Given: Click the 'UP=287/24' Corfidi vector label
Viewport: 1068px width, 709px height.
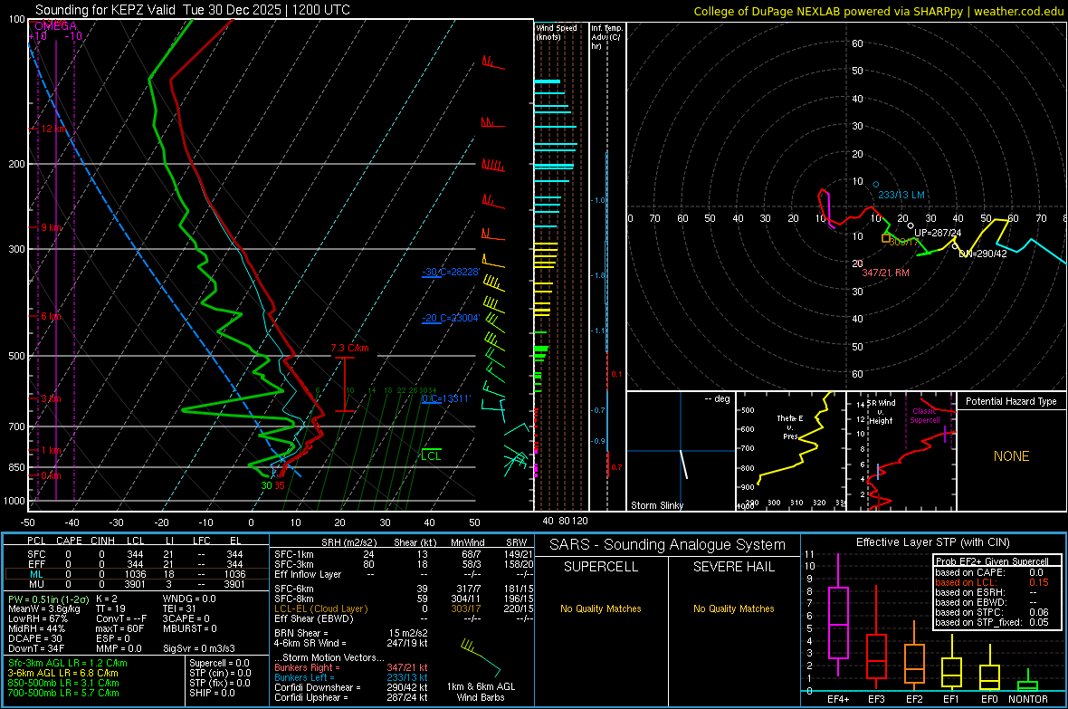Looking at the screenshot, I should click(938, 233).
